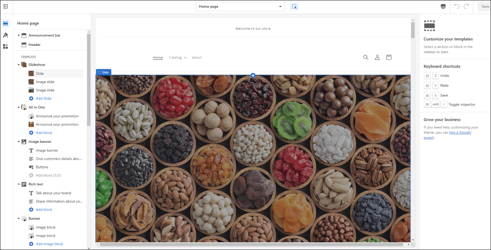This screenshot has height=250, width=491.
Task: Click the preview horizontal scrollbar
Action: coord(251,244)
